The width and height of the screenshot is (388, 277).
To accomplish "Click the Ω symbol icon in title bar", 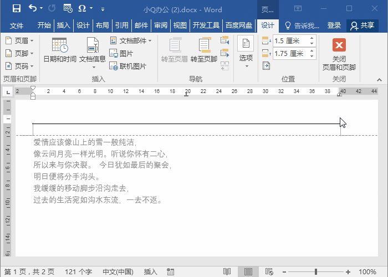I will (x=83, y=8).
